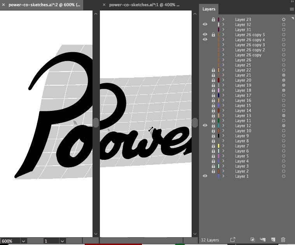
Task: Expand Layer 25 chevron
Action: pyautogui.click(x=223, y=65)
